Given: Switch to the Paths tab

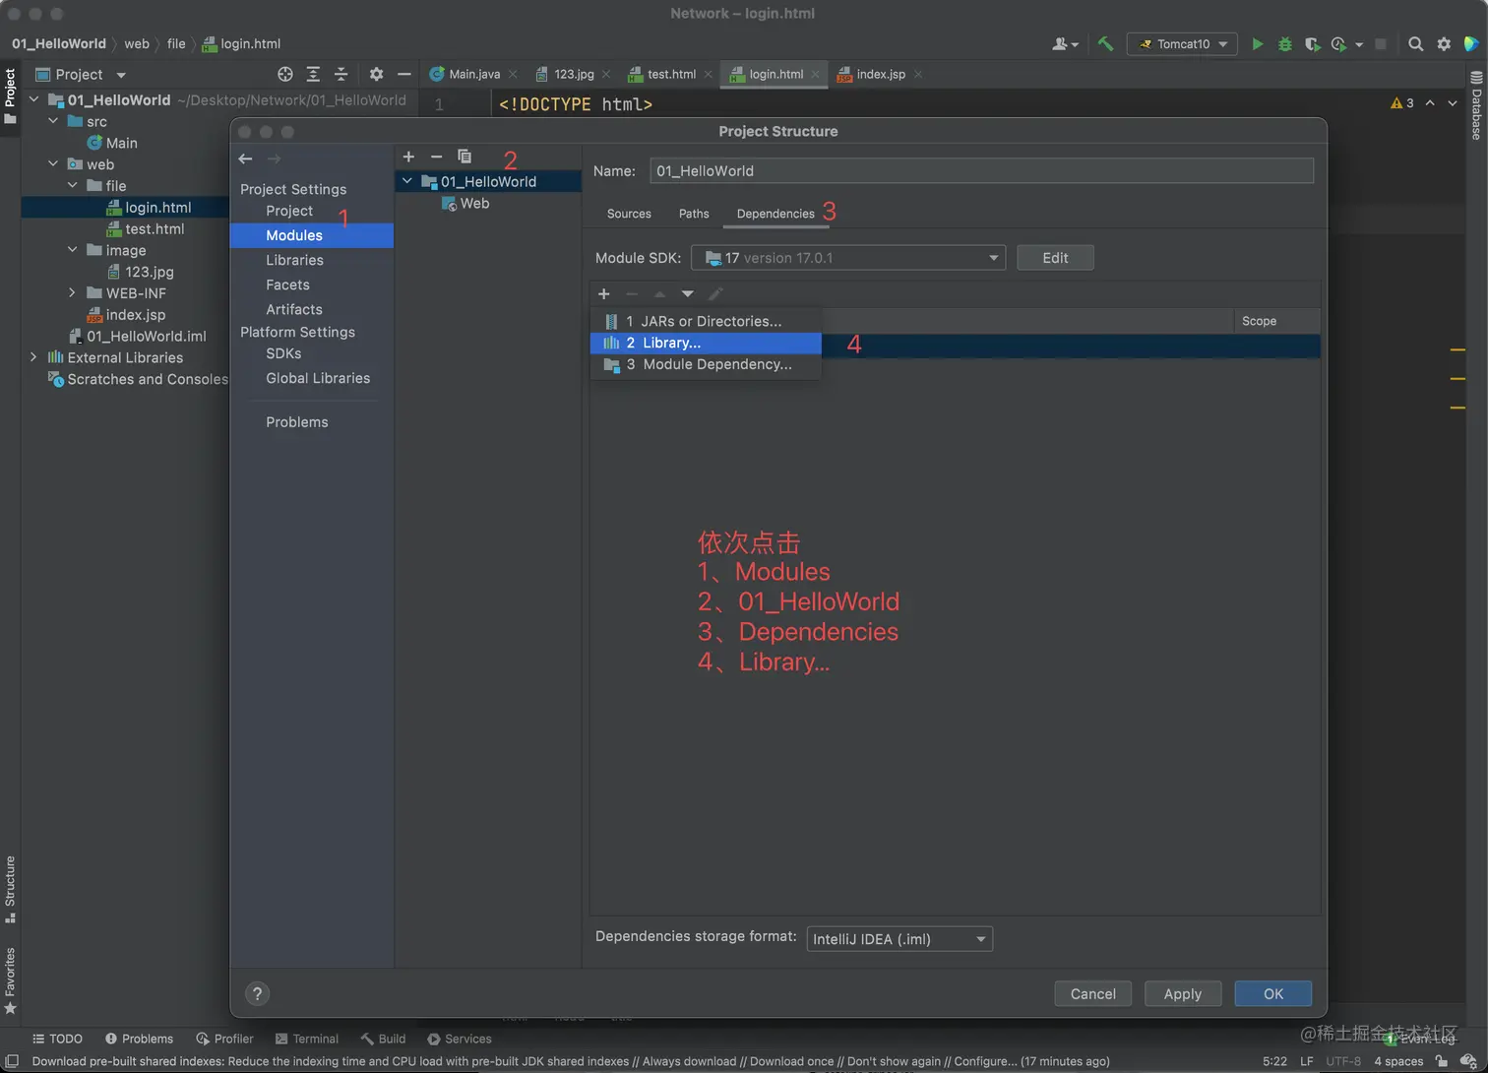Looking at the screenshot, I should [x=694, y=214].
